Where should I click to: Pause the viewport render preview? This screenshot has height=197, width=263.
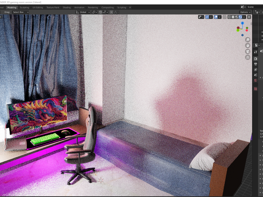click(249, 17)
